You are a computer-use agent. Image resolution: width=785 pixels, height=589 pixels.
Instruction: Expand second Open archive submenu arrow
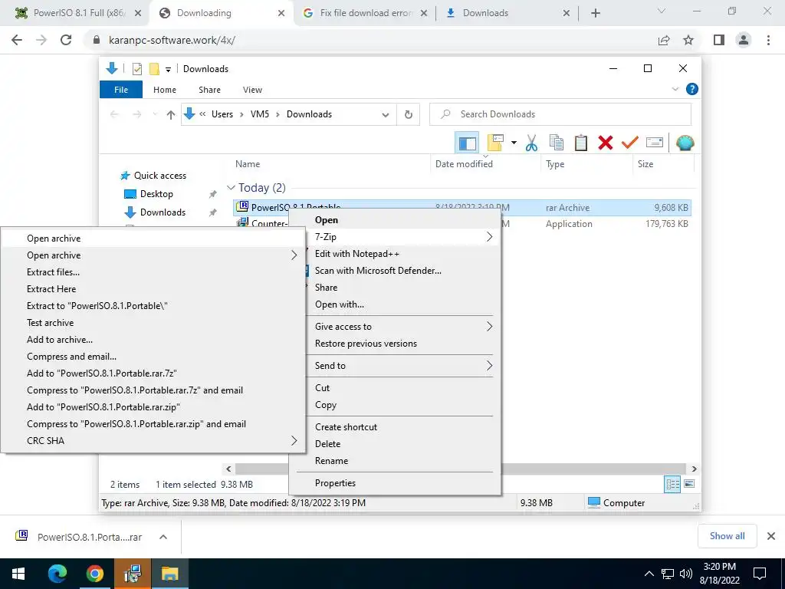point(294,255)
